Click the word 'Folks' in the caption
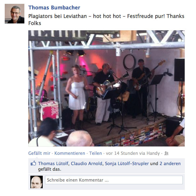 click(x=35, y=23)
